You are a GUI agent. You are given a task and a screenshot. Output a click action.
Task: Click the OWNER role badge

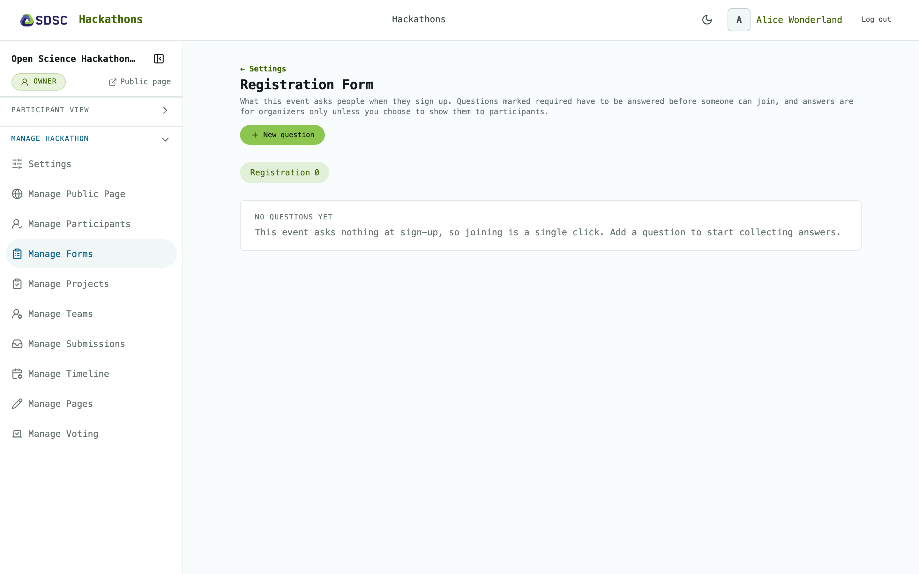pos(38,82)
